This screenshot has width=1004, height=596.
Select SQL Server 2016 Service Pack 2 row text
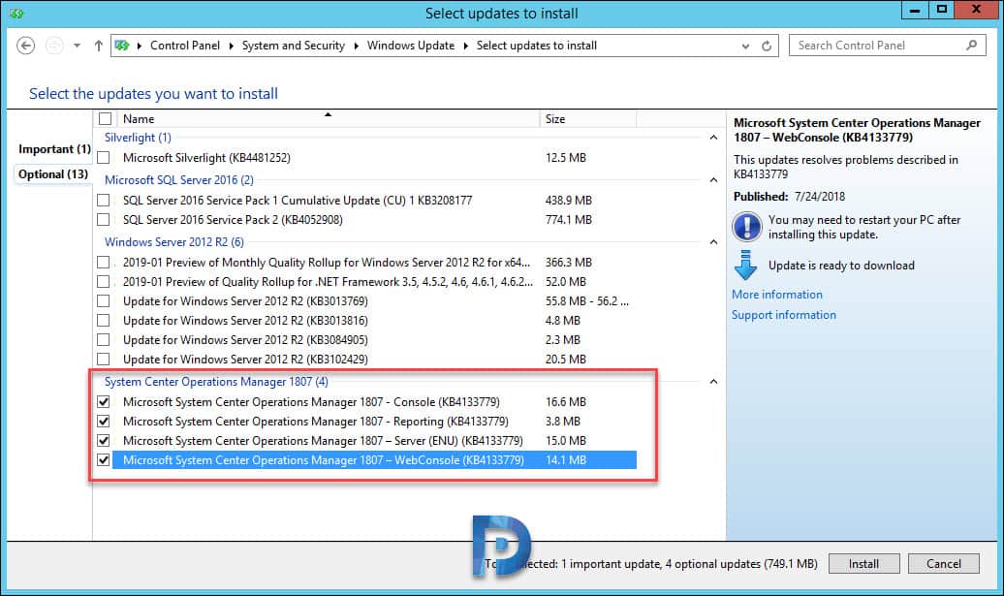click(233, 220)
